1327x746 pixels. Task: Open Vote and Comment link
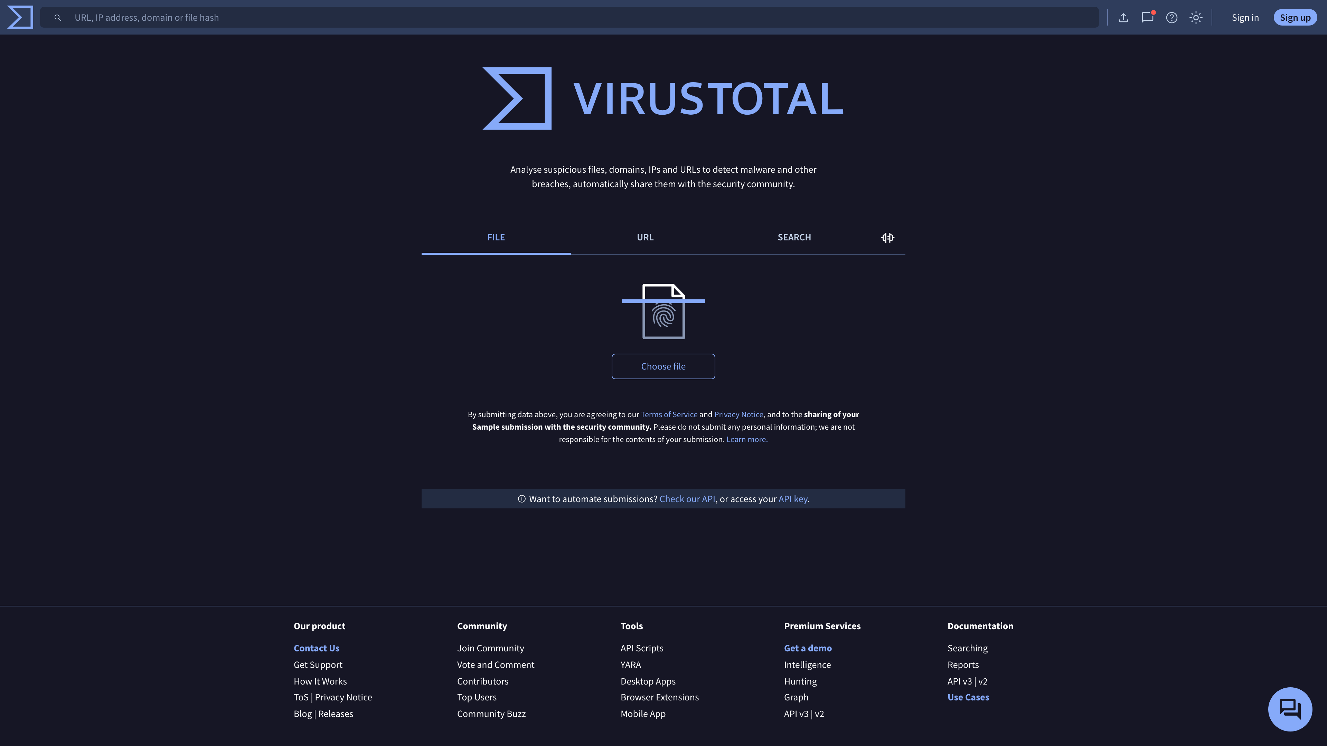click(x=496, y=664)
